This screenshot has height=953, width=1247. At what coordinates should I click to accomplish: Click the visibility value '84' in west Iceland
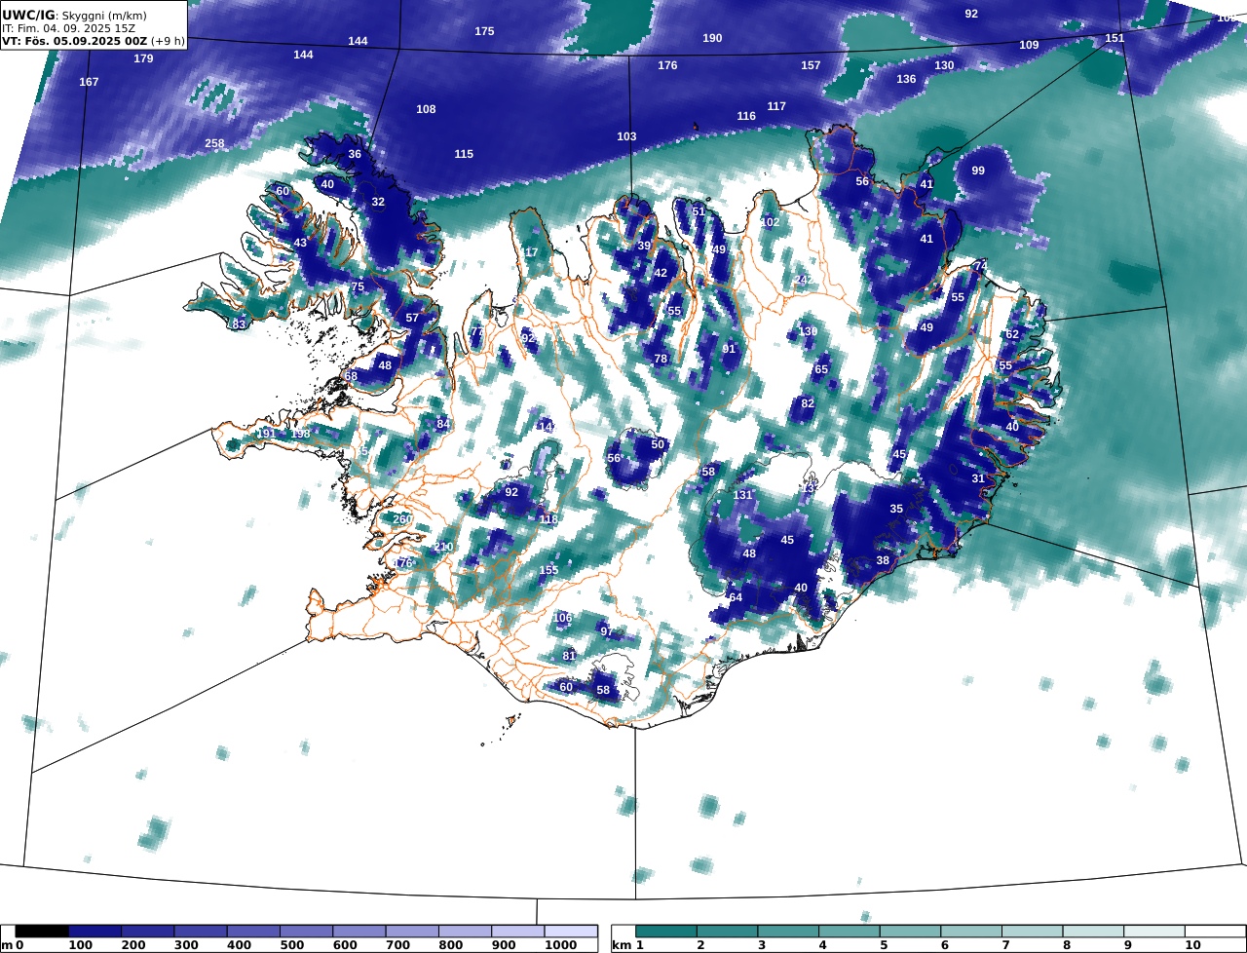click(443, 424)
